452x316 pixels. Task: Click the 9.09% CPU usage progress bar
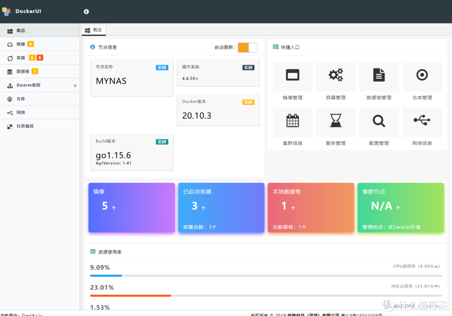(x=266, y=276)
